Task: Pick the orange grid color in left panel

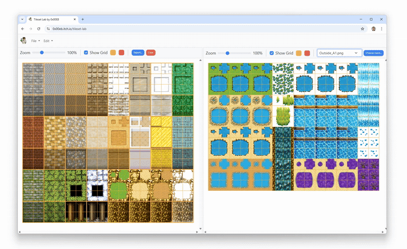Action: pos(113,53)
